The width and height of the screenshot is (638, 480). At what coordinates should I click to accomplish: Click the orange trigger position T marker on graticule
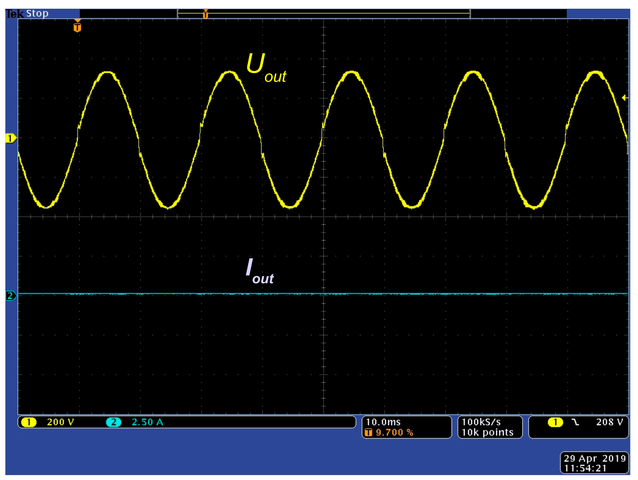click(77, 27)
